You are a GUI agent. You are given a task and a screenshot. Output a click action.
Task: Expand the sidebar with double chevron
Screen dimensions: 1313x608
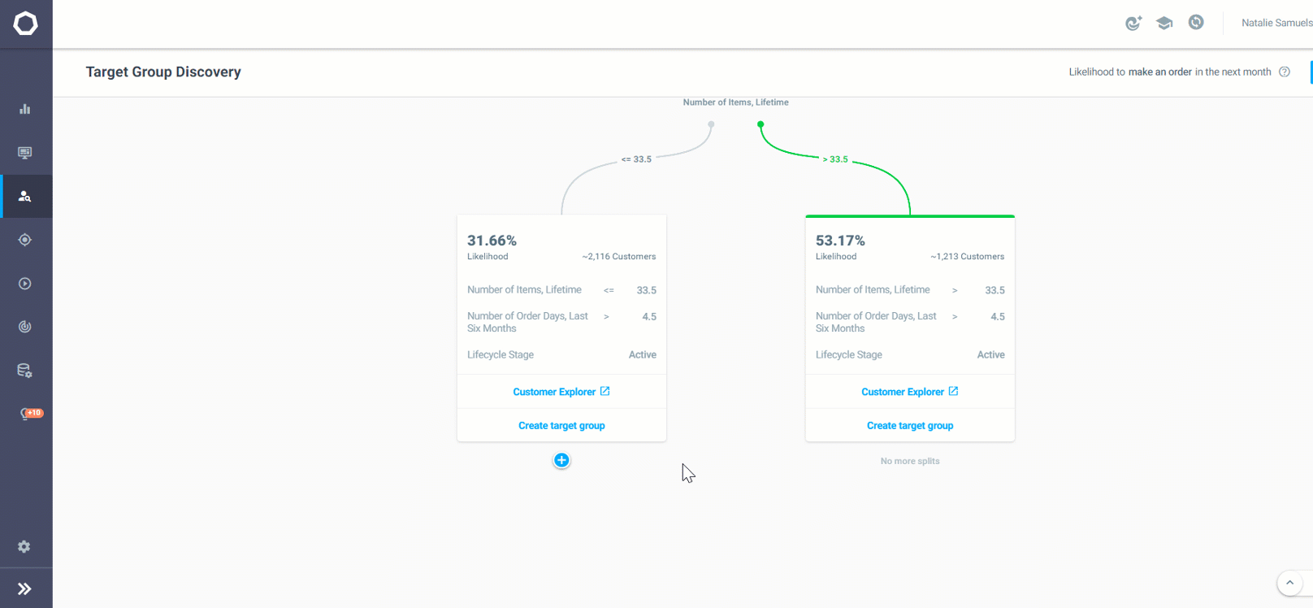click(24, 589)
